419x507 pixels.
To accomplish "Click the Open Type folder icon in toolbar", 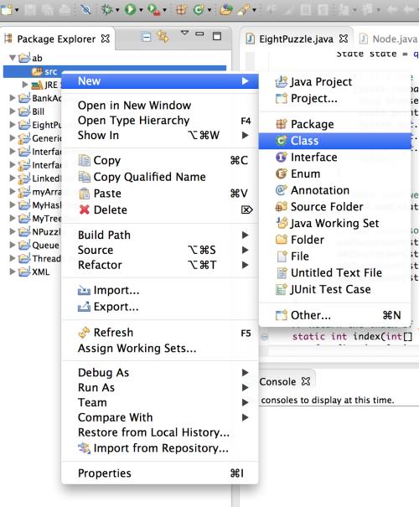I will point(226,10).
